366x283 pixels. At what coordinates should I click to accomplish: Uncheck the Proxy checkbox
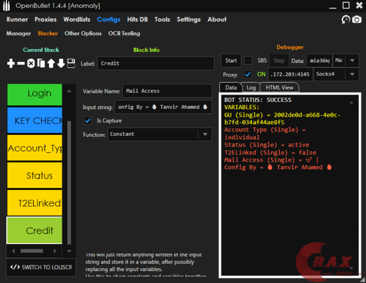(x=248, y=74)
